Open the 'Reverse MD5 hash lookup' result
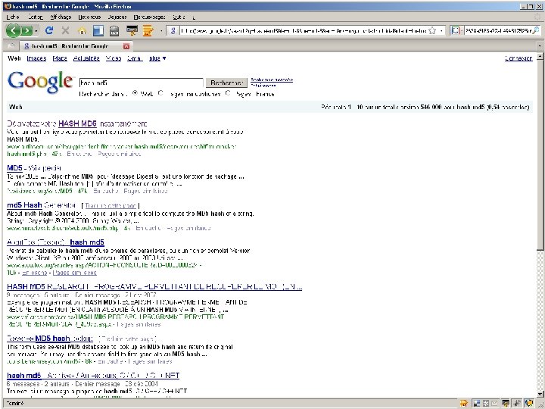The height and width of the screenshot is (409, 545). click(x=50, y=339)
